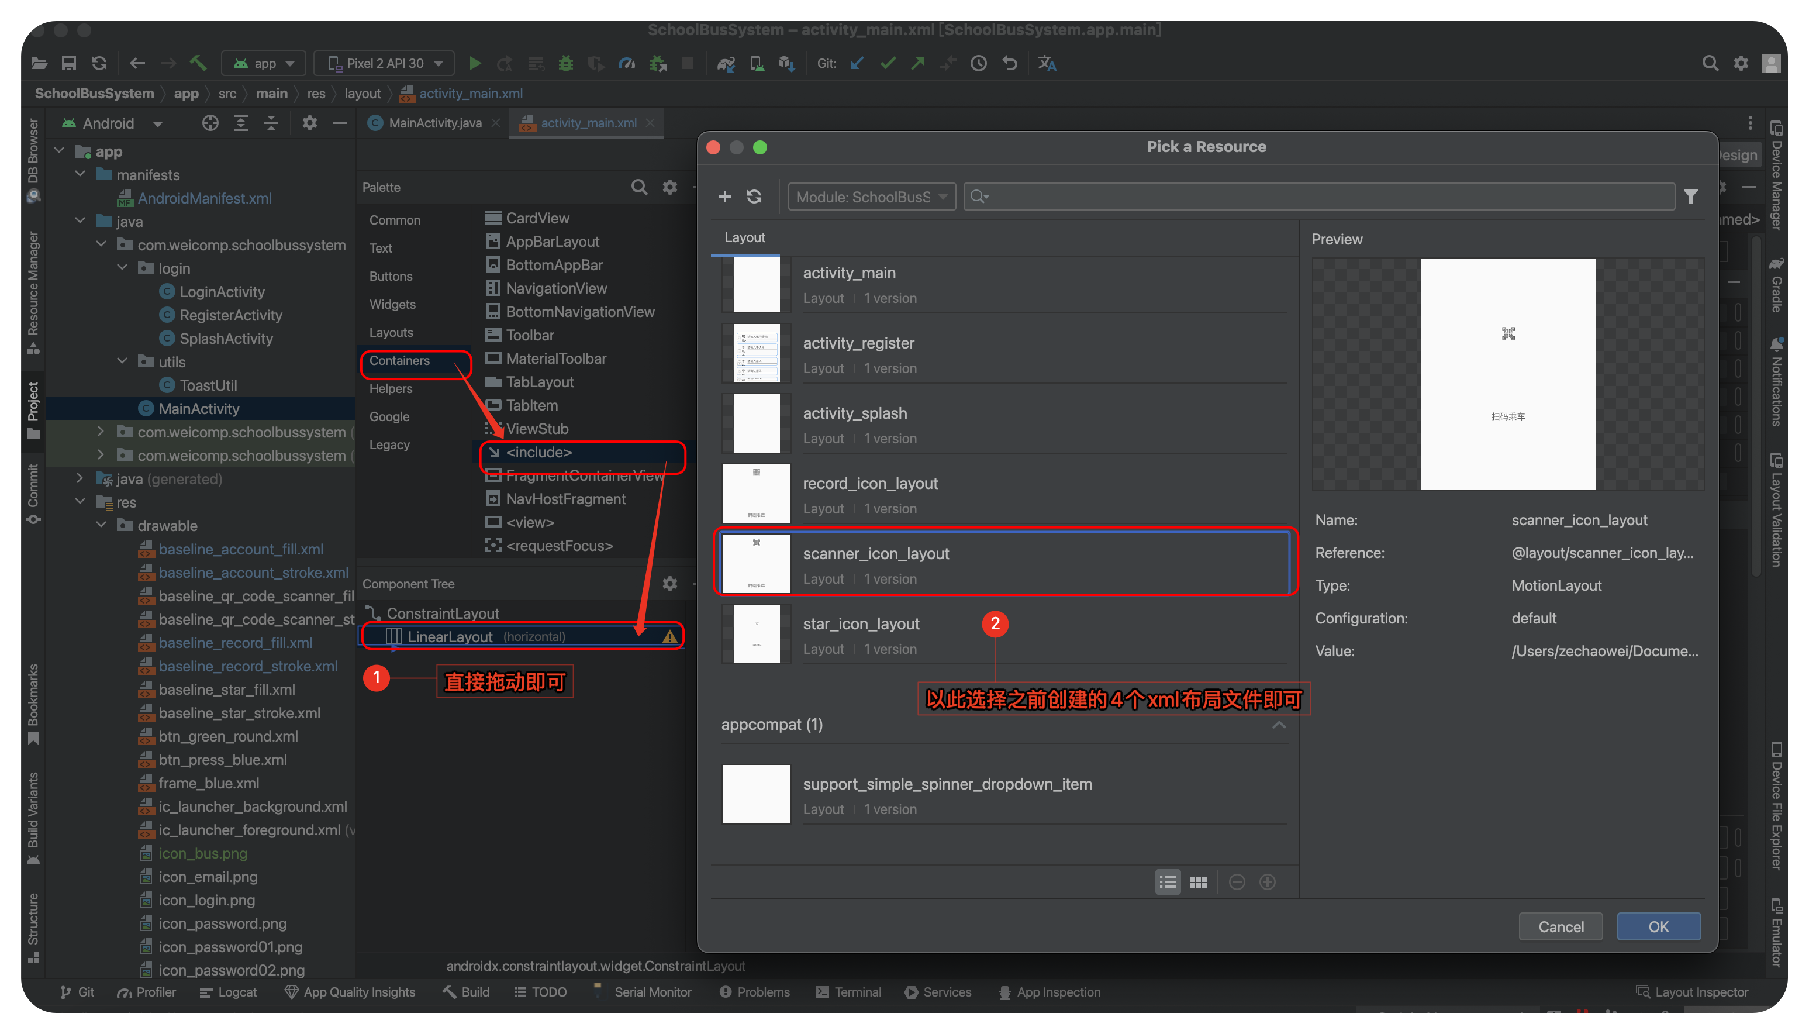Expand the java (generated) folder
1809x1034 pixels.
(x=80, y=478)
